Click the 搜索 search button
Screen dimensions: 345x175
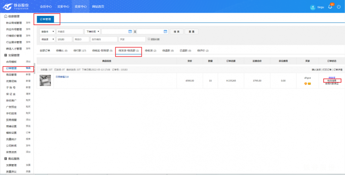click(x=176, y=32)
